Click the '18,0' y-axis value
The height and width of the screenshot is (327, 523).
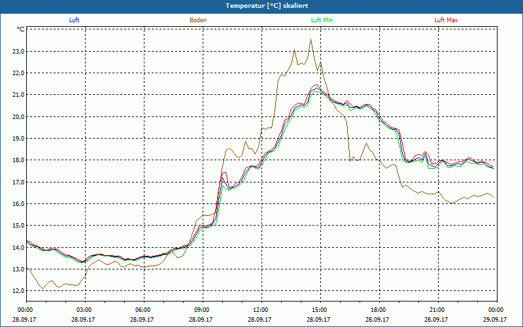coord(18,160)
